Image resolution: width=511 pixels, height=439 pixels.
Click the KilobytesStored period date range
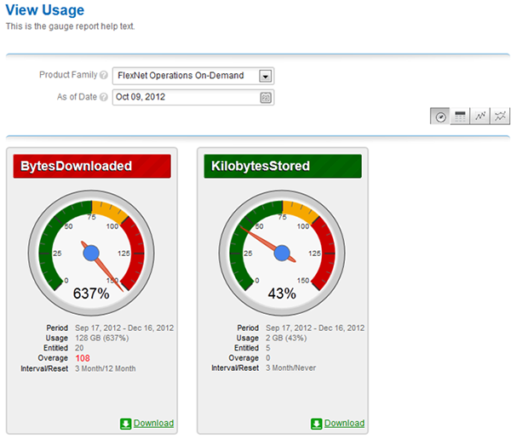click(x=315, y=328)
